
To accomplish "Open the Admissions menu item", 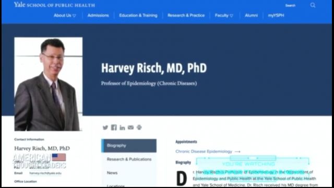I will point(98,15).
